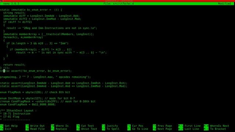235x132 pixels.
Task: Click the static assert line ending 'LongInst.Rsh);'
Action: click(x=64, y=83)
